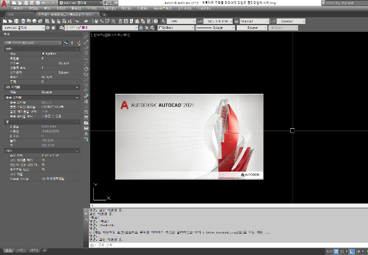368x255 pixels.
Task: Select the Construction Line tool
Action: click(x=86, y=42)
